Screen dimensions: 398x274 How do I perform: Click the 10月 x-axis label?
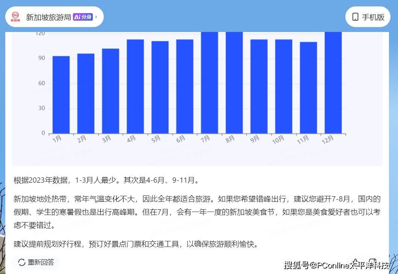tap(278, 139)
